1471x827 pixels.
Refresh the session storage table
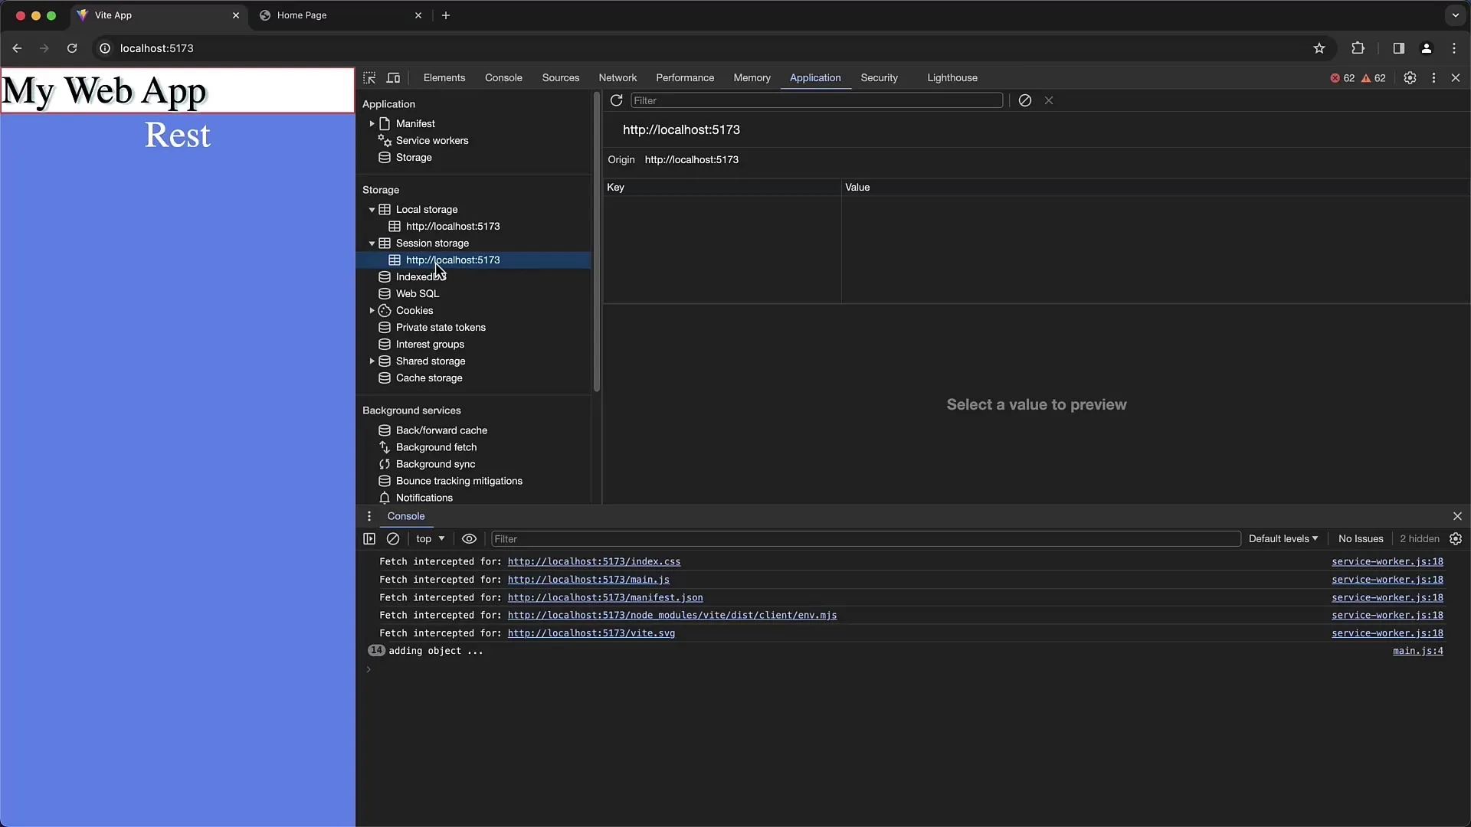pyautogui.click(x=616, y=100)
